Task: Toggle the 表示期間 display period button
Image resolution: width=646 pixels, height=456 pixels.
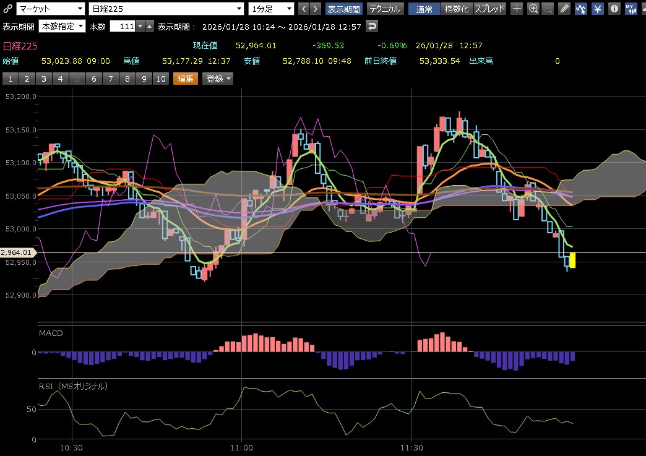Action: [x=343, y=9]
